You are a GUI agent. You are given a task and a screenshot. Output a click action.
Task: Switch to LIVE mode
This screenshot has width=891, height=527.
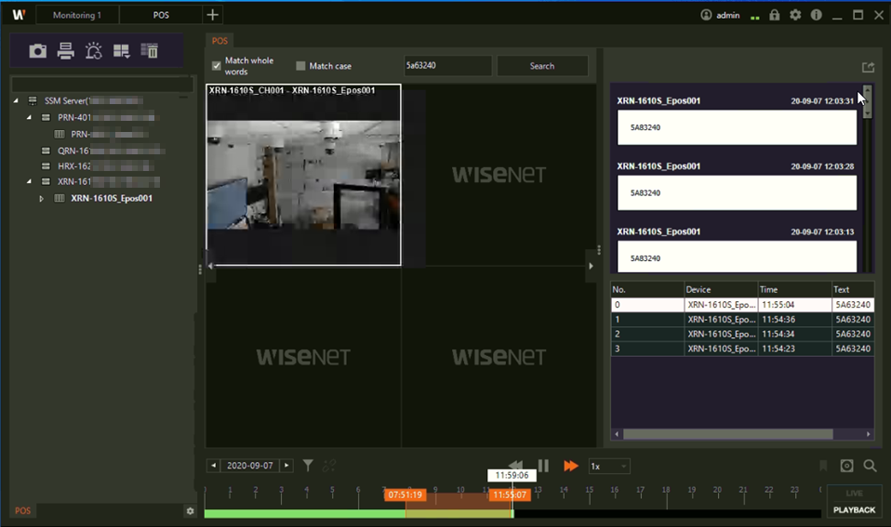(854, 493)
